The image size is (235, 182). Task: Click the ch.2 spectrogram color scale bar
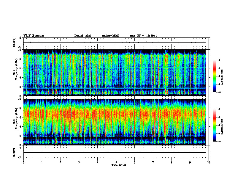pyautogui.click(x=215, y=125)
